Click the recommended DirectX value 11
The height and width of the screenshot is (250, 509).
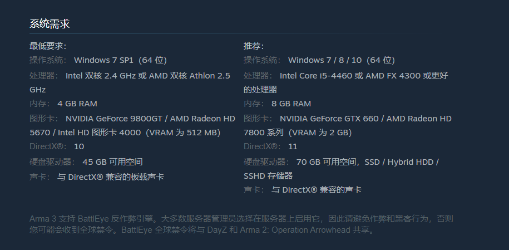coord(293,146)
